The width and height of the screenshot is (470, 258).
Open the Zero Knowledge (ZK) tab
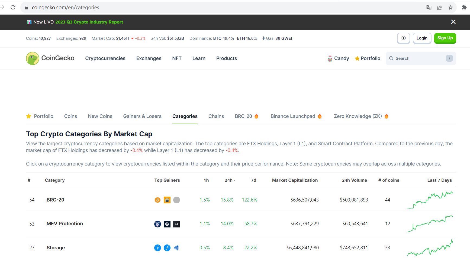358,116
